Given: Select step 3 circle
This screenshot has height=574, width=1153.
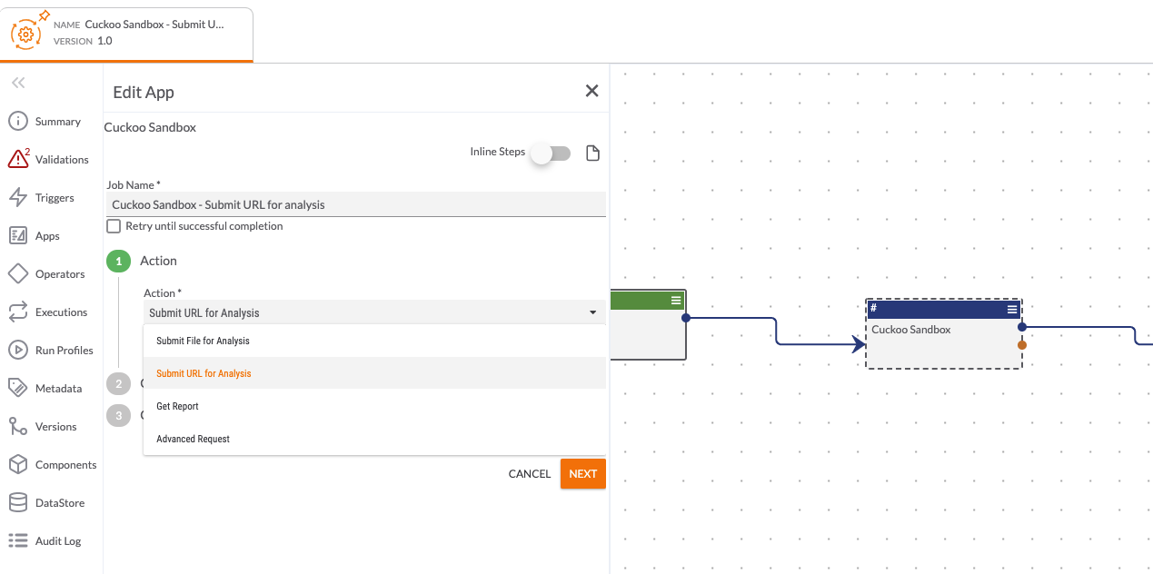Looking at the screenshot, I should point(118,416).
